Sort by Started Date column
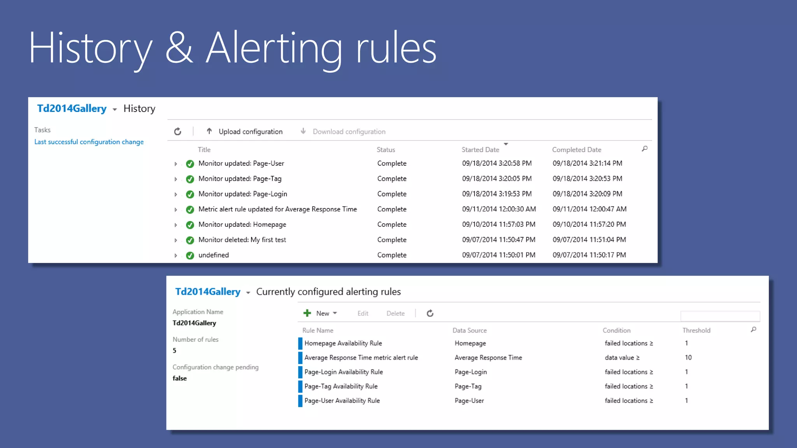This screenshot has height=448, width=797. (480, 150)
